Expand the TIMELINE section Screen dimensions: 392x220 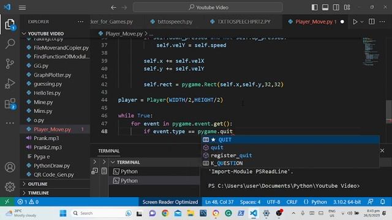pos(24,193)
